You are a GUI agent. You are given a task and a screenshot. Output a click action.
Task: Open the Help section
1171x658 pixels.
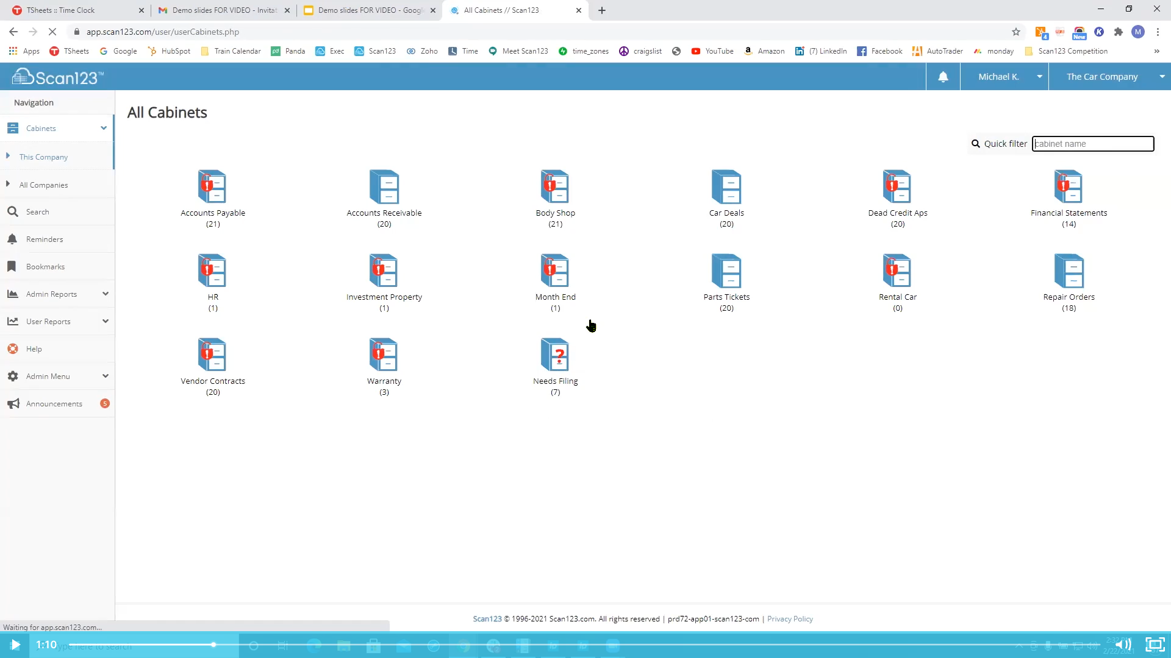[34, 348]
